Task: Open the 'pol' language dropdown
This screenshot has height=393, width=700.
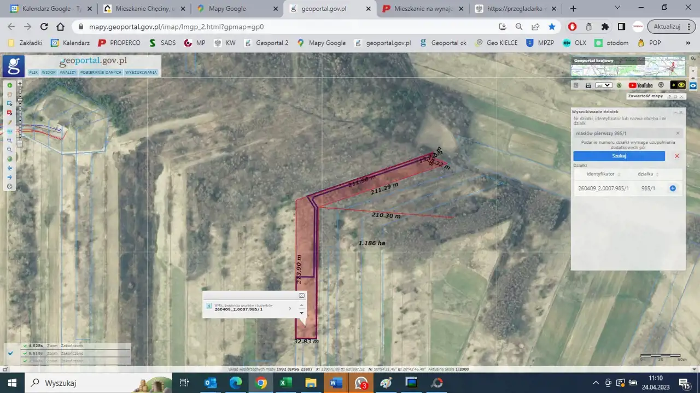Action: (x=603, y=85)
